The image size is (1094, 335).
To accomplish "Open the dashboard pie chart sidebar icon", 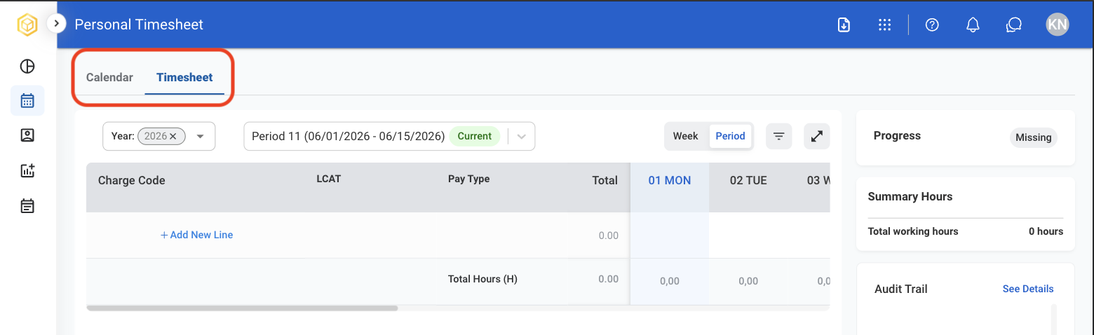I will pyautogui.click(x=27, y=67).
